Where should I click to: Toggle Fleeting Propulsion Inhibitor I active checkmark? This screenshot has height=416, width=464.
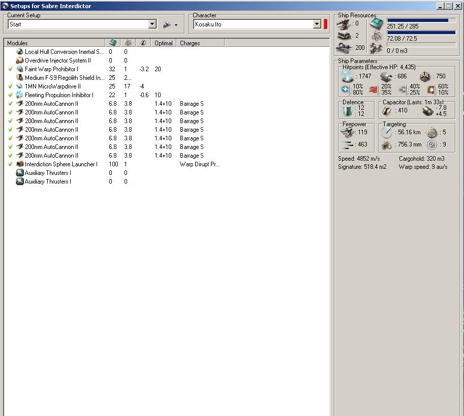(10, 95)
